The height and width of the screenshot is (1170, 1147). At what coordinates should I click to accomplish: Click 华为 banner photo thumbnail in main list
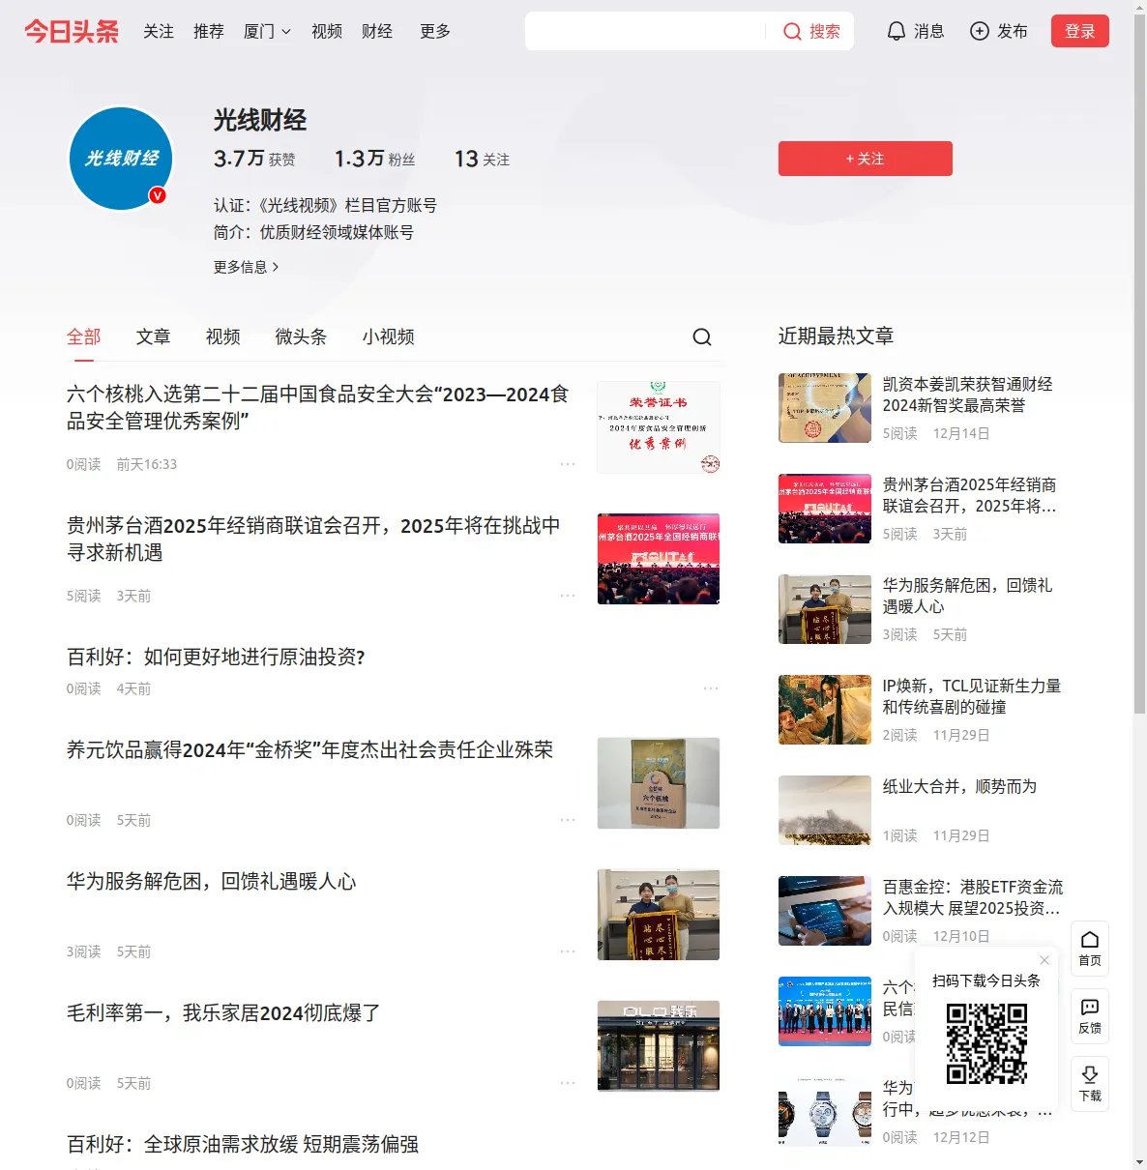tap(659, 915)
